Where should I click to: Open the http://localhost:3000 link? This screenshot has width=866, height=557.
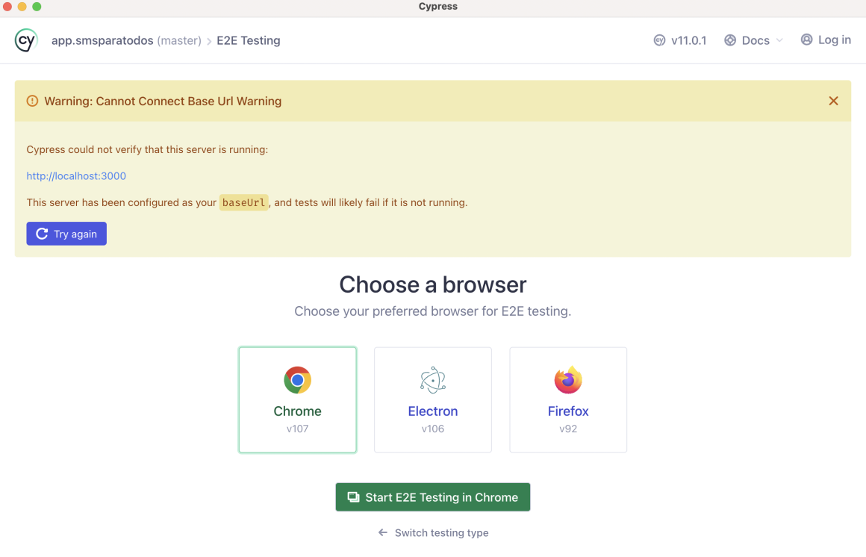[76, 175]
